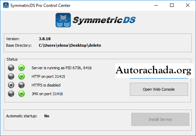Screen dimensions: 196x136
Task: Click the Version: label
Action: click(13, 39)
